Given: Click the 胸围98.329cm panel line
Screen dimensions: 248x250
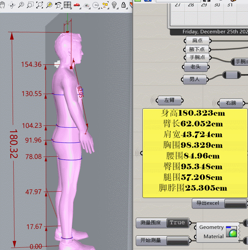Looking at the screenshot, I should [193, 145].
